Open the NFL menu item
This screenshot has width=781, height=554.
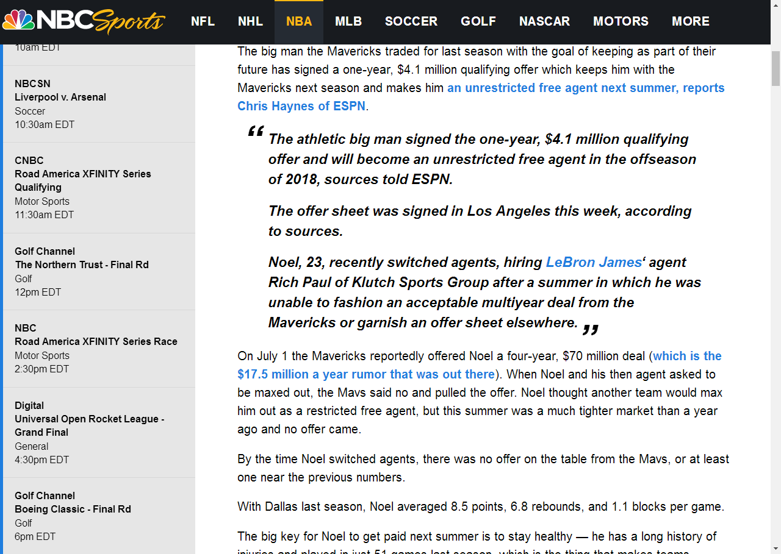203,21
